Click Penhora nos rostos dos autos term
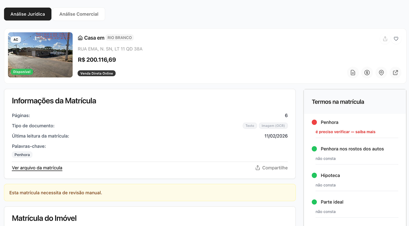Viewport: 409px width, 226px height. [352, 149]
